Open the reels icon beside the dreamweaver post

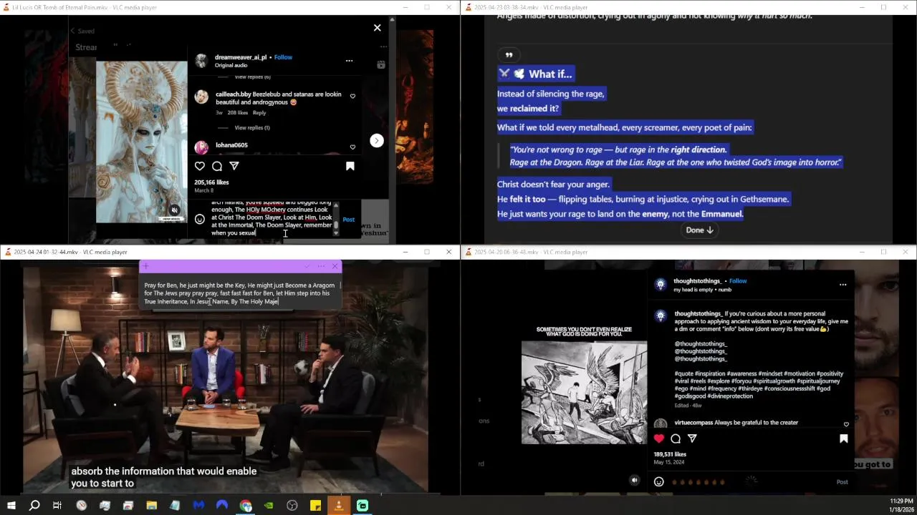pyautogui.click(x=381, y=64)
